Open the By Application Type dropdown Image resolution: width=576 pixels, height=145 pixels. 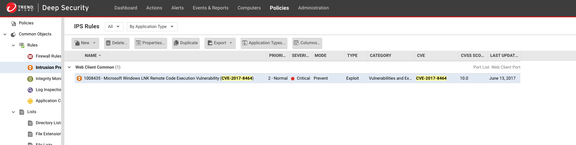point(152,27)
